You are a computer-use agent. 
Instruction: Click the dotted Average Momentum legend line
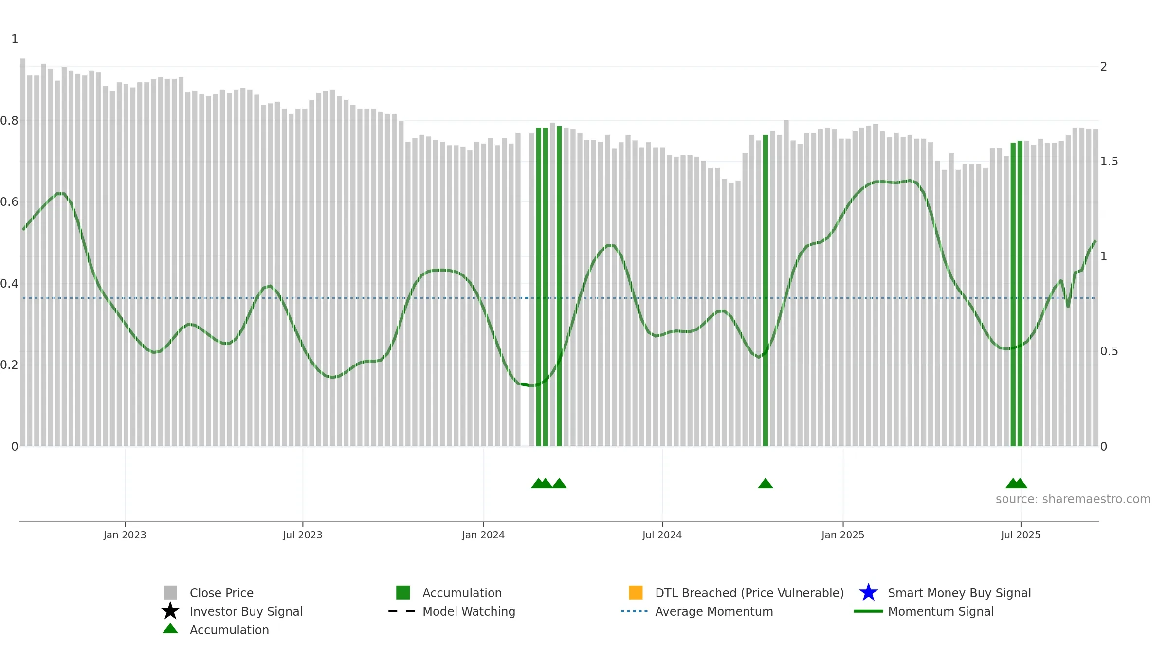coord(635,611)
